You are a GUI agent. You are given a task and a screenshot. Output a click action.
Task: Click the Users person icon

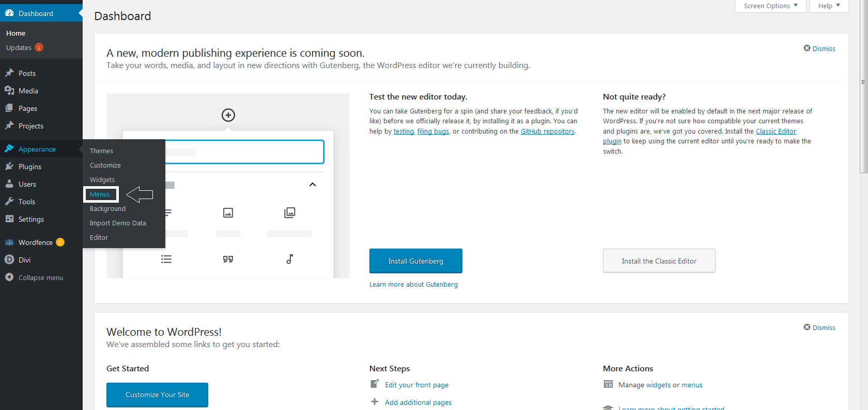point(9,184)
